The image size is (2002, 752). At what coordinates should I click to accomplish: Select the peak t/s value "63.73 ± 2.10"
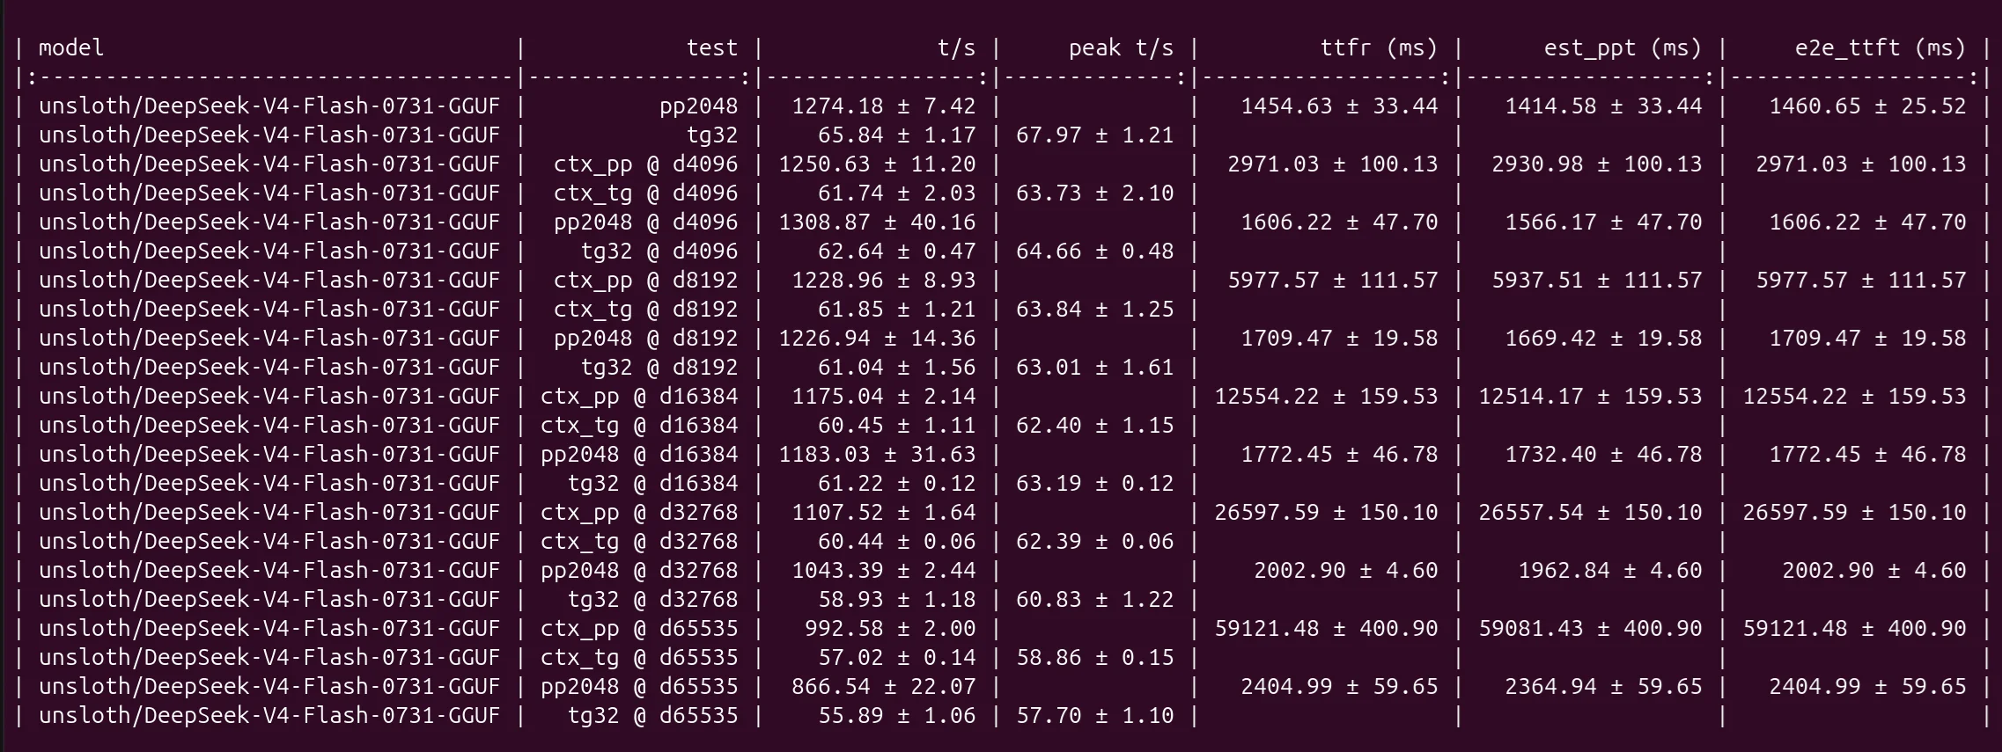(1095, 193)
